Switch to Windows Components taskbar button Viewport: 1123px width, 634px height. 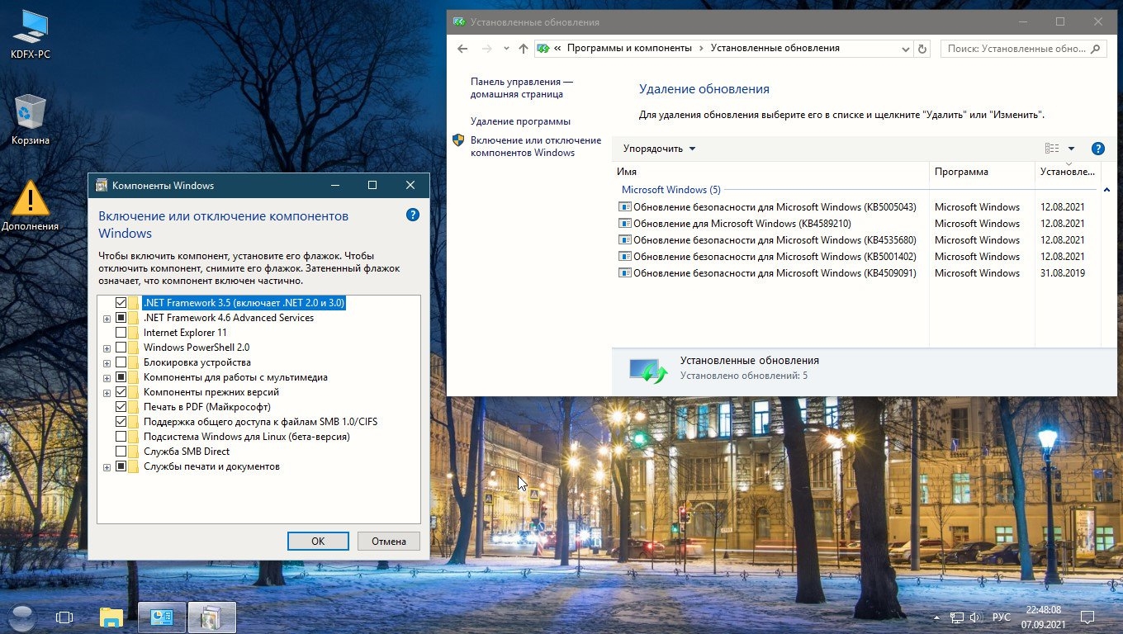click(x=212, y=617)
